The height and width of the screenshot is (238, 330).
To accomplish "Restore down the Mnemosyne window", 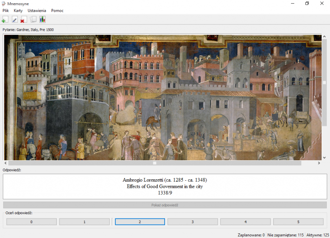I will click(307, 4).
